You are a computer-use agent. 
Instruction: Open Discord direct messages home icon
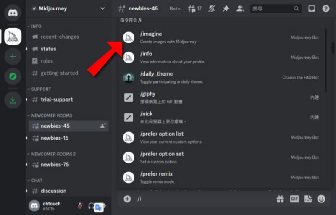[13, 13]
